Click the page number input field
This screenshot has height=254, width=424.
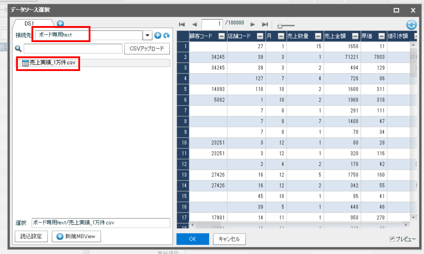point(212,24)
